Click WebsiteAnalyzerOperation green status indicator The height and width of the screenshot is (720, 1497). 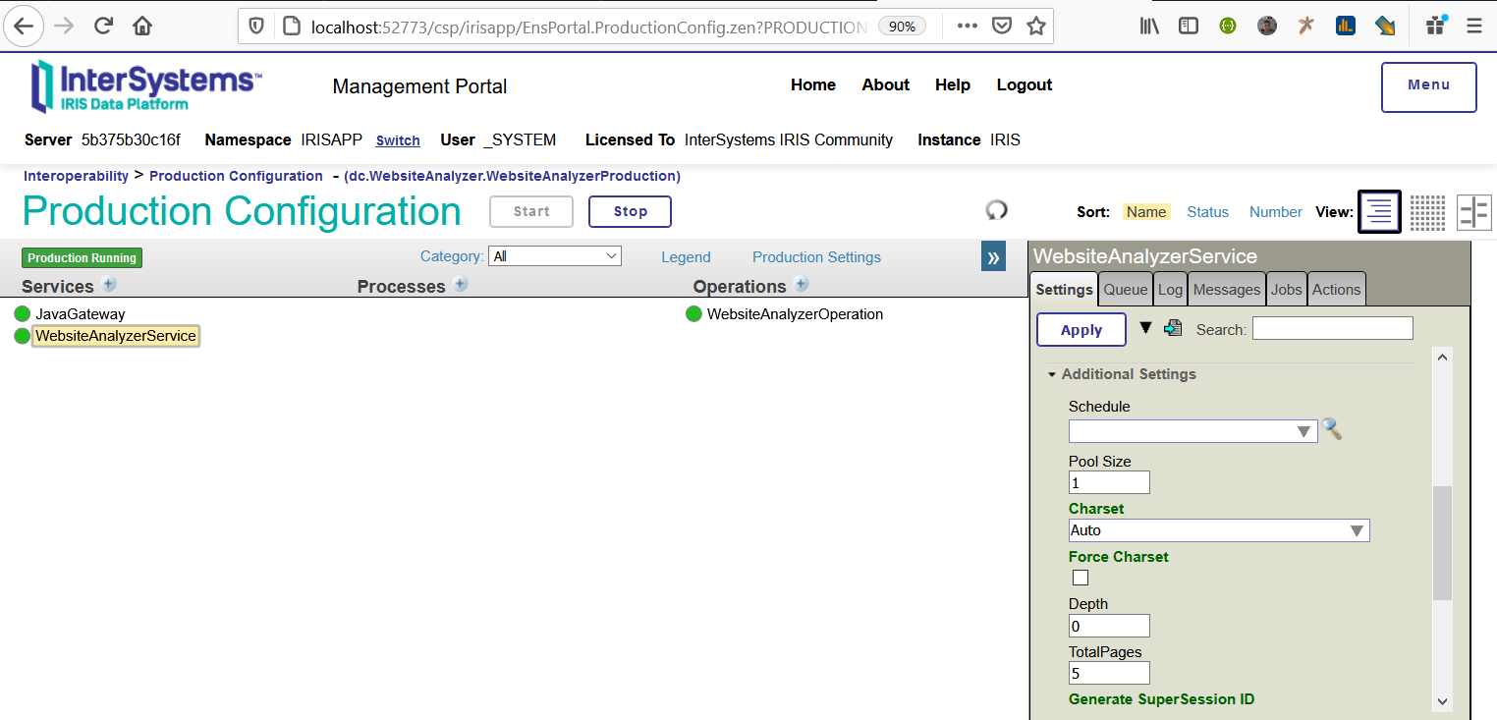pos(693,314)
